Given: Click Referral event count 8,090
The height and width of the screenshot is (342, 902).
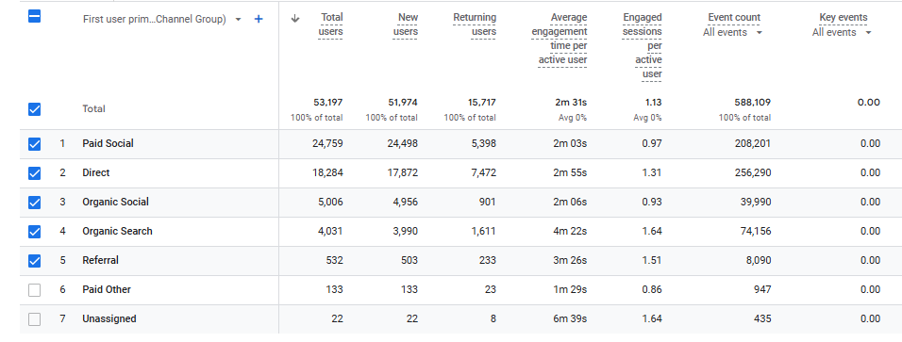Looking at the screenshot, I should (x=759, y=260).
